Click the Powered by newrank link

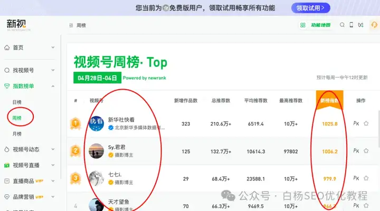pos(145,78)
